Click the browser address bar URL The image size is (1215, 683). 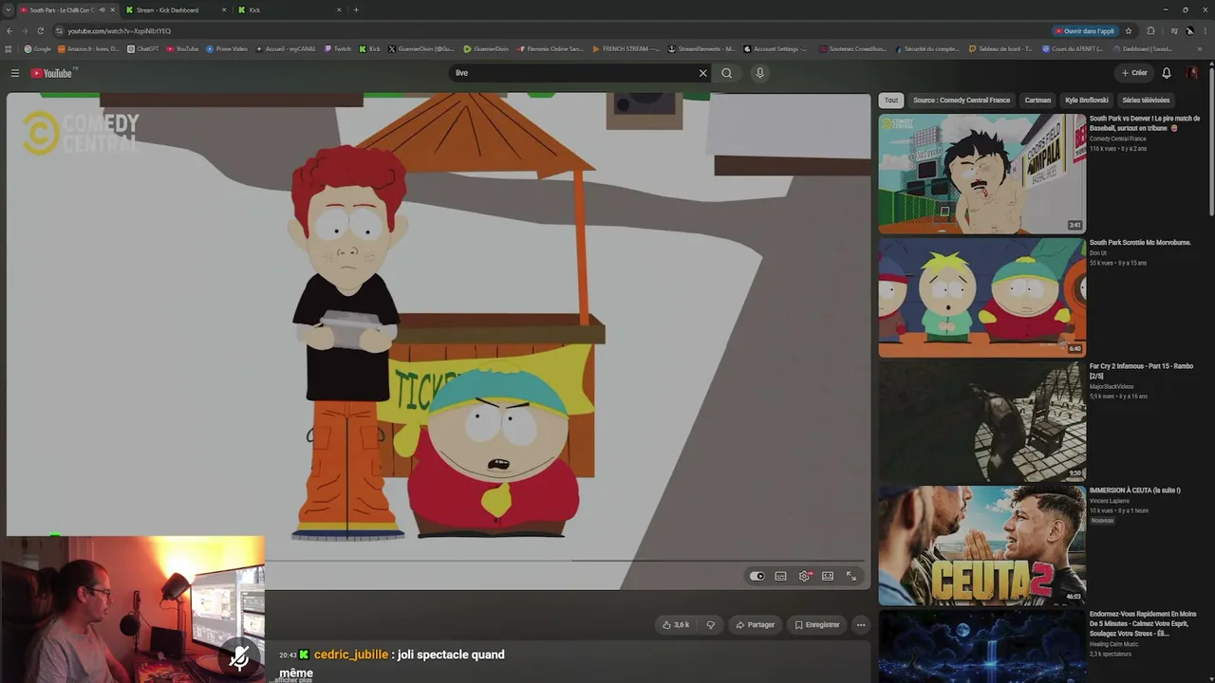click(119, 30)
